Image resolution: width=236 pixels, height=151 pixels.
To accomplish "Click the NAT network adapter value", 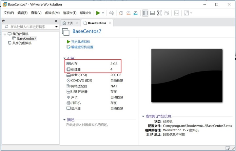I will click(114, 86).
